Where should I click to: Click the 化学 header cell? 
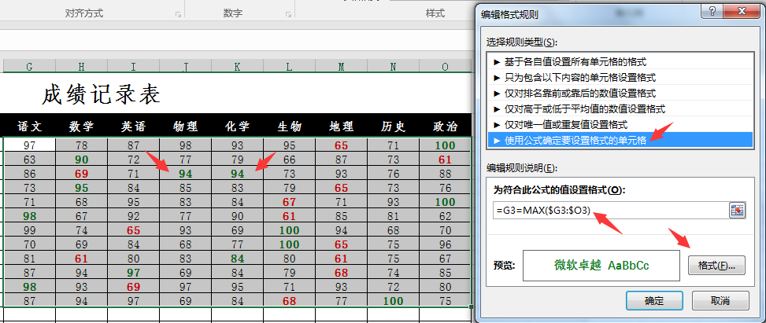(238, 127)
